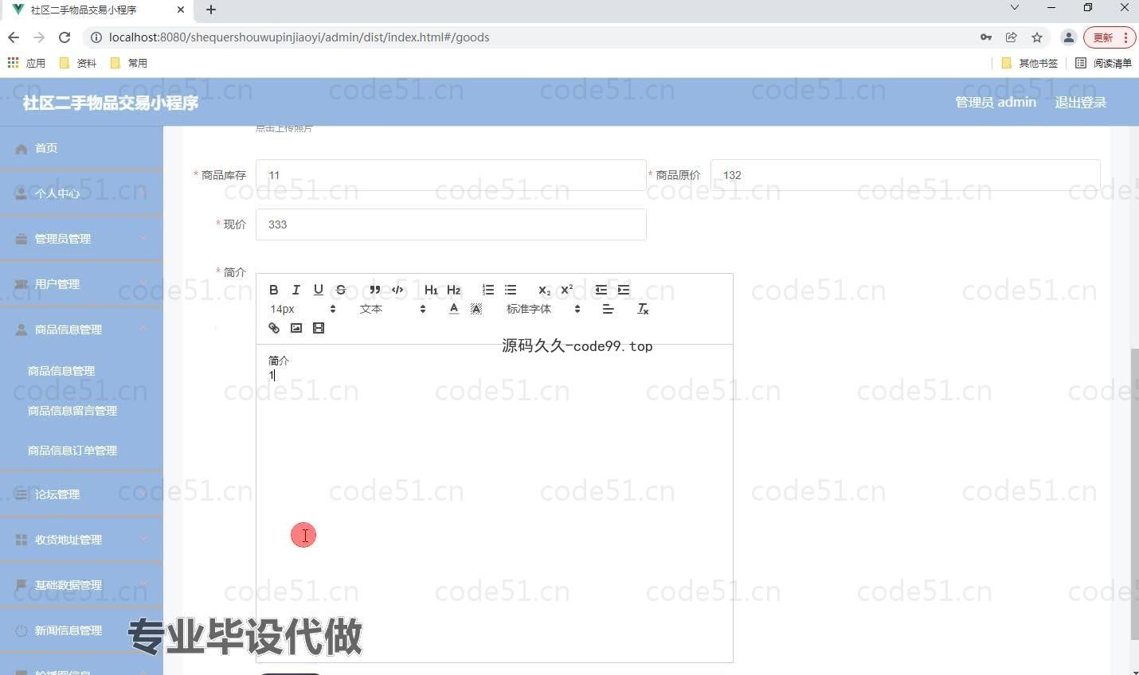Insert a video in editor

click(319, 328)
